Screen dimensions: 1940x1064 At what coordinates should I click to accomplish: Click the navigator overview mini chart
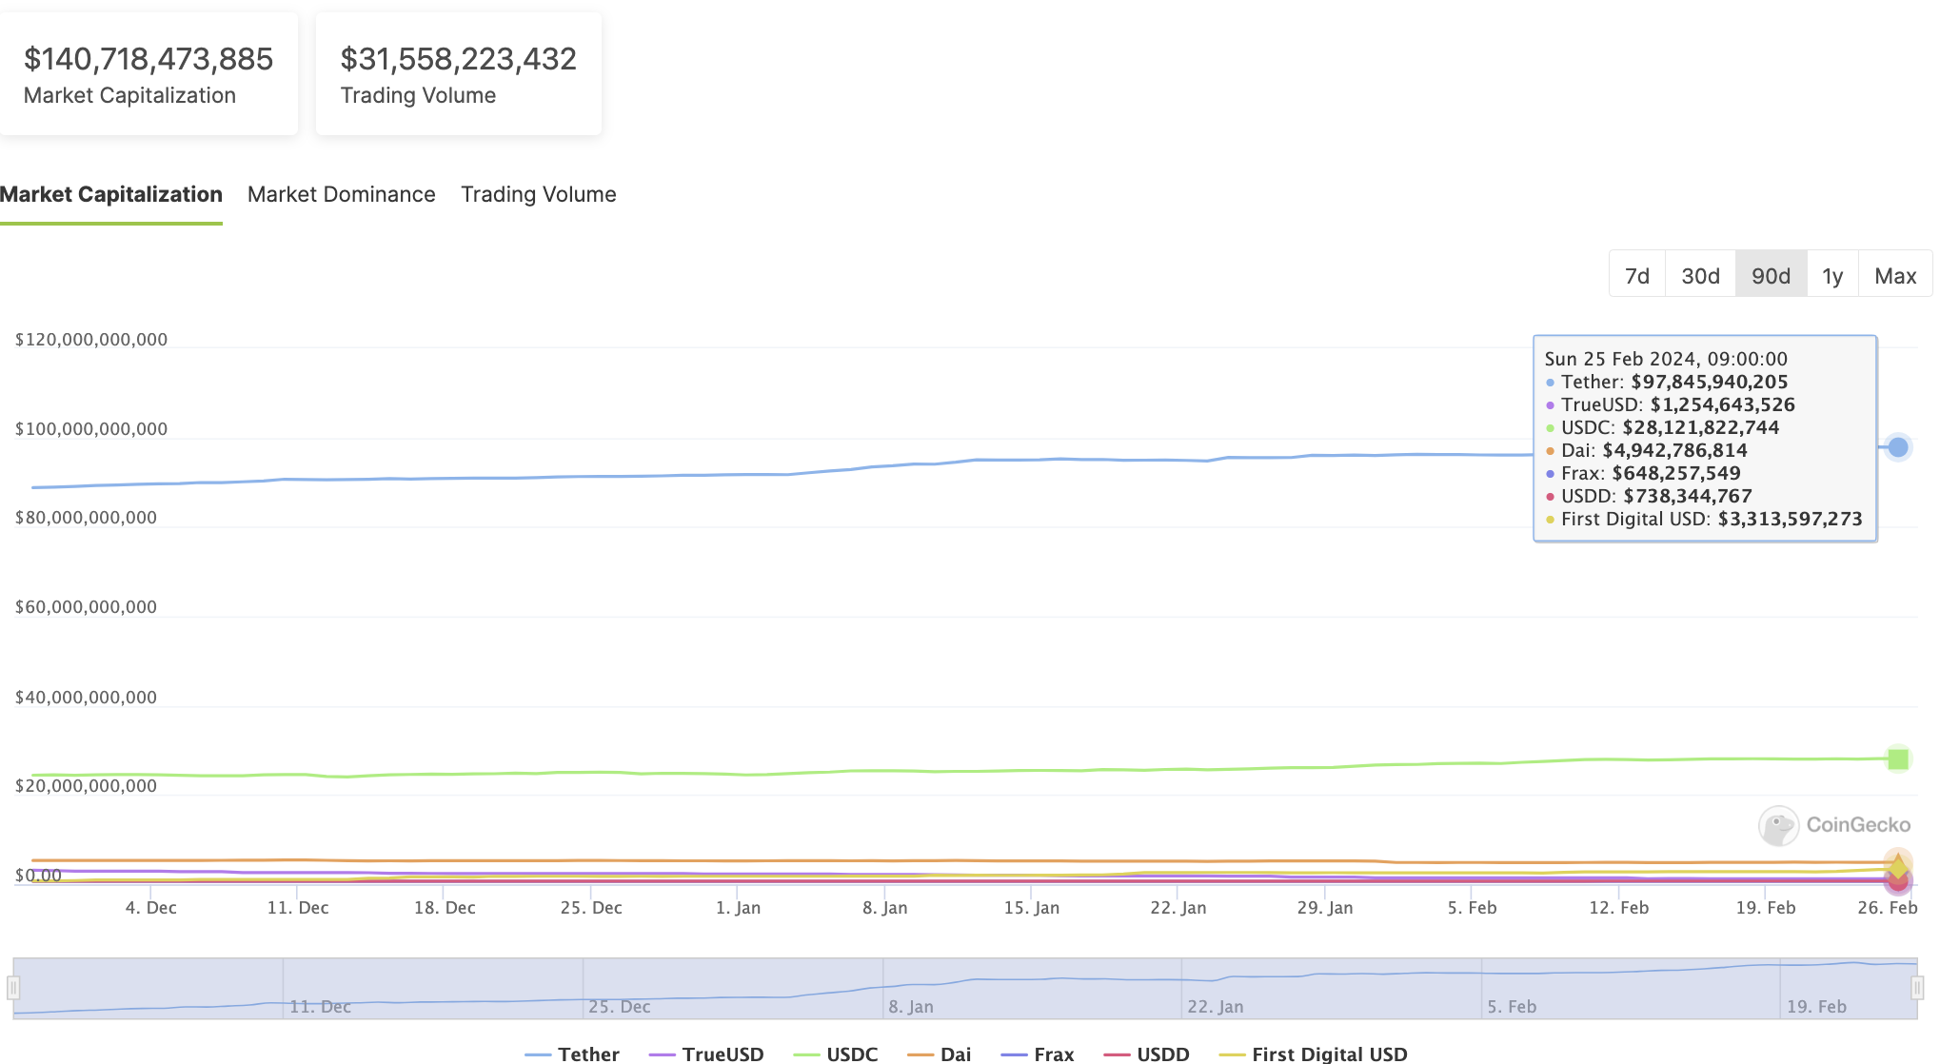tap(965, 988)
